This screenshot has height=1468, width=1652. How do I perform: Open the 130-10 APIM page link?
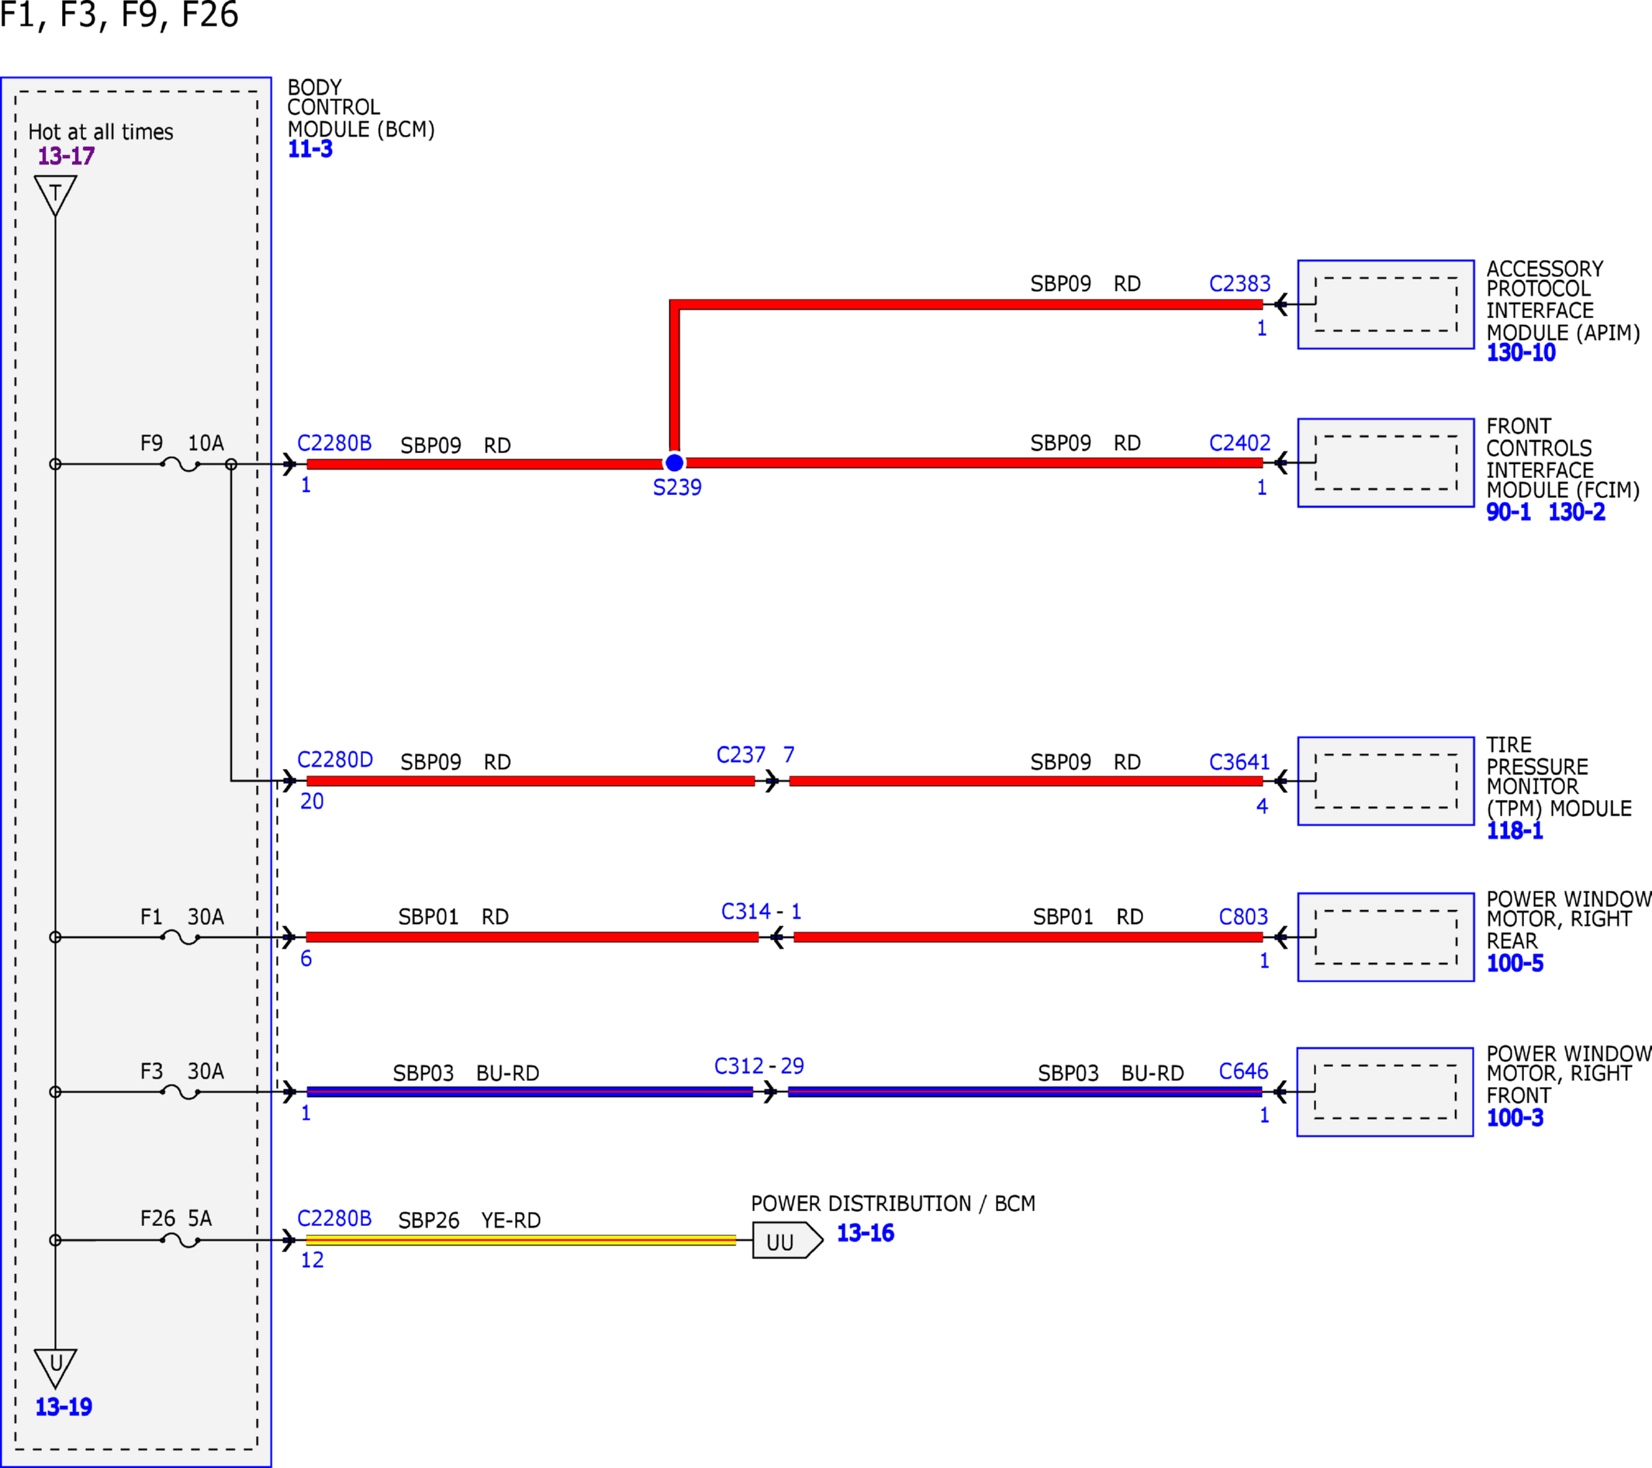1521,353
